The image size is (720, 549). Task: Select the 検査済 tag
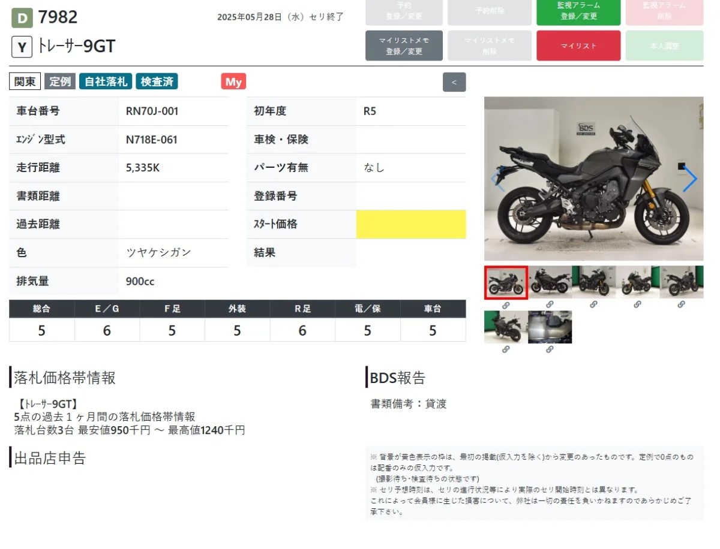(x=157, y=82)
